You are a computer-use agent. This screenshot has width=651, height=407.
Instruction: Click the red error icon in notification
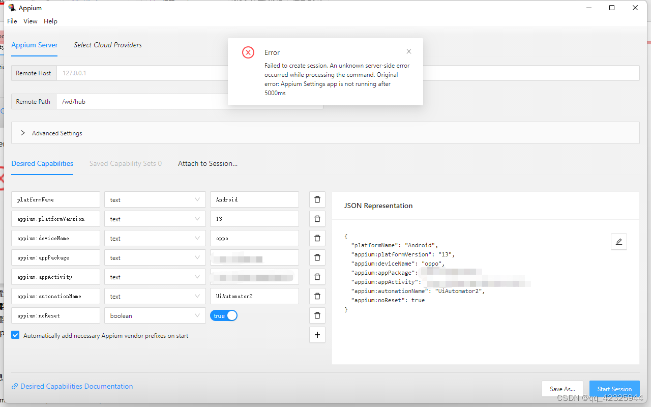point(248,52)
